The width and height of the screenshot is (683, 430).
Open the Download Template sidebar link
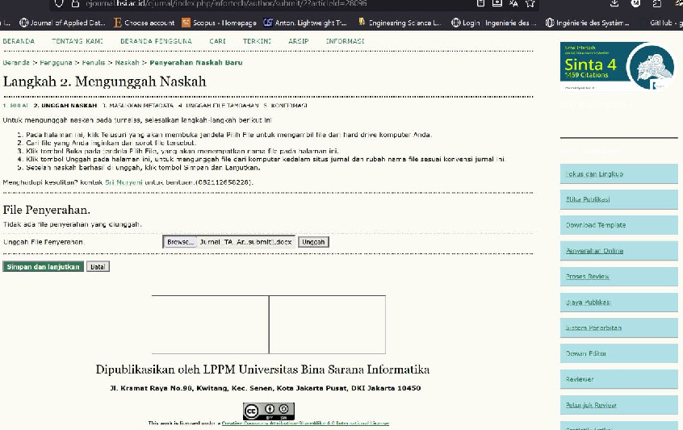[x=596, y=225]
